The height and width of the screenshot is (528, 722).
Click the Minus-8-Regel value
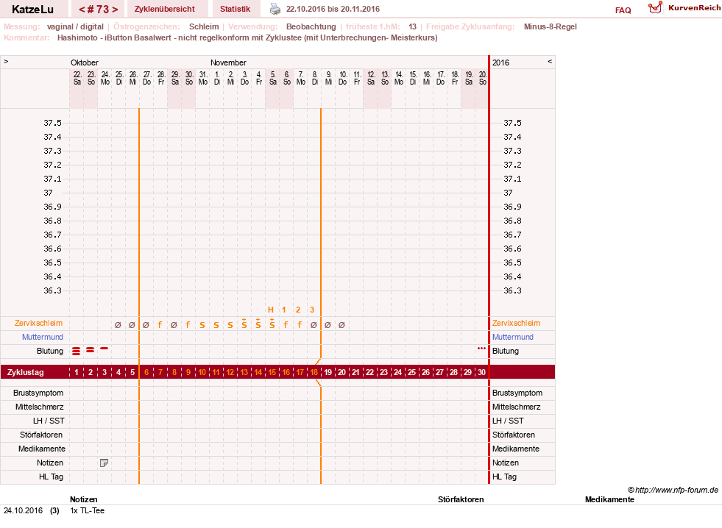[x=551, y=26]
